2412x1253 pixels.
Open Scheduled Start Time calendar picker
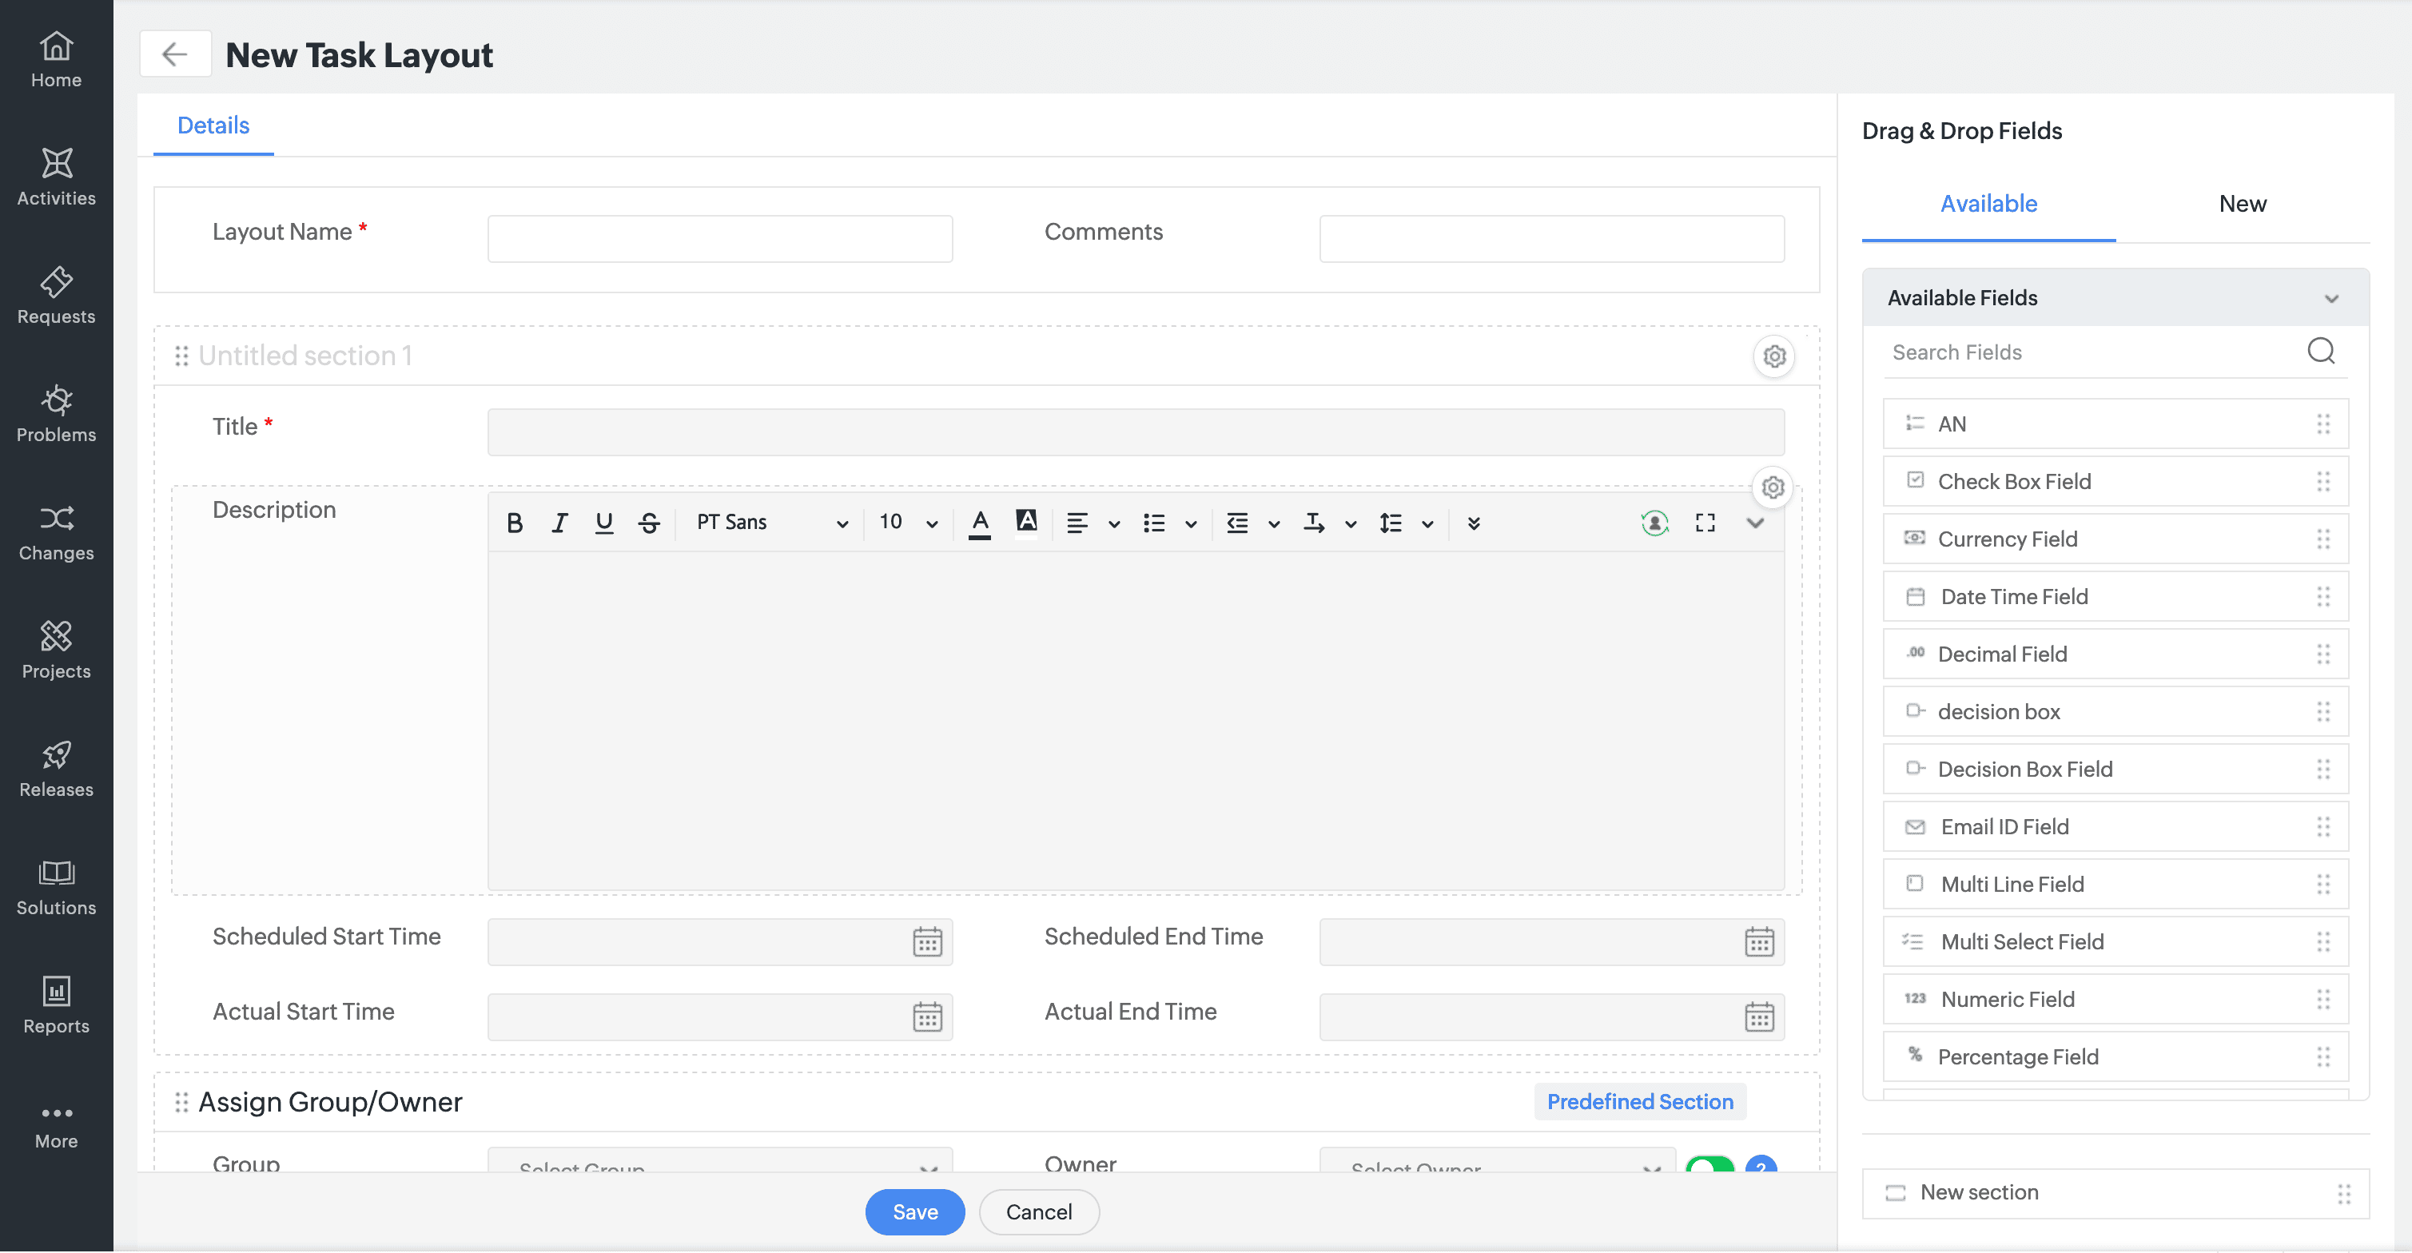[927, 942]
